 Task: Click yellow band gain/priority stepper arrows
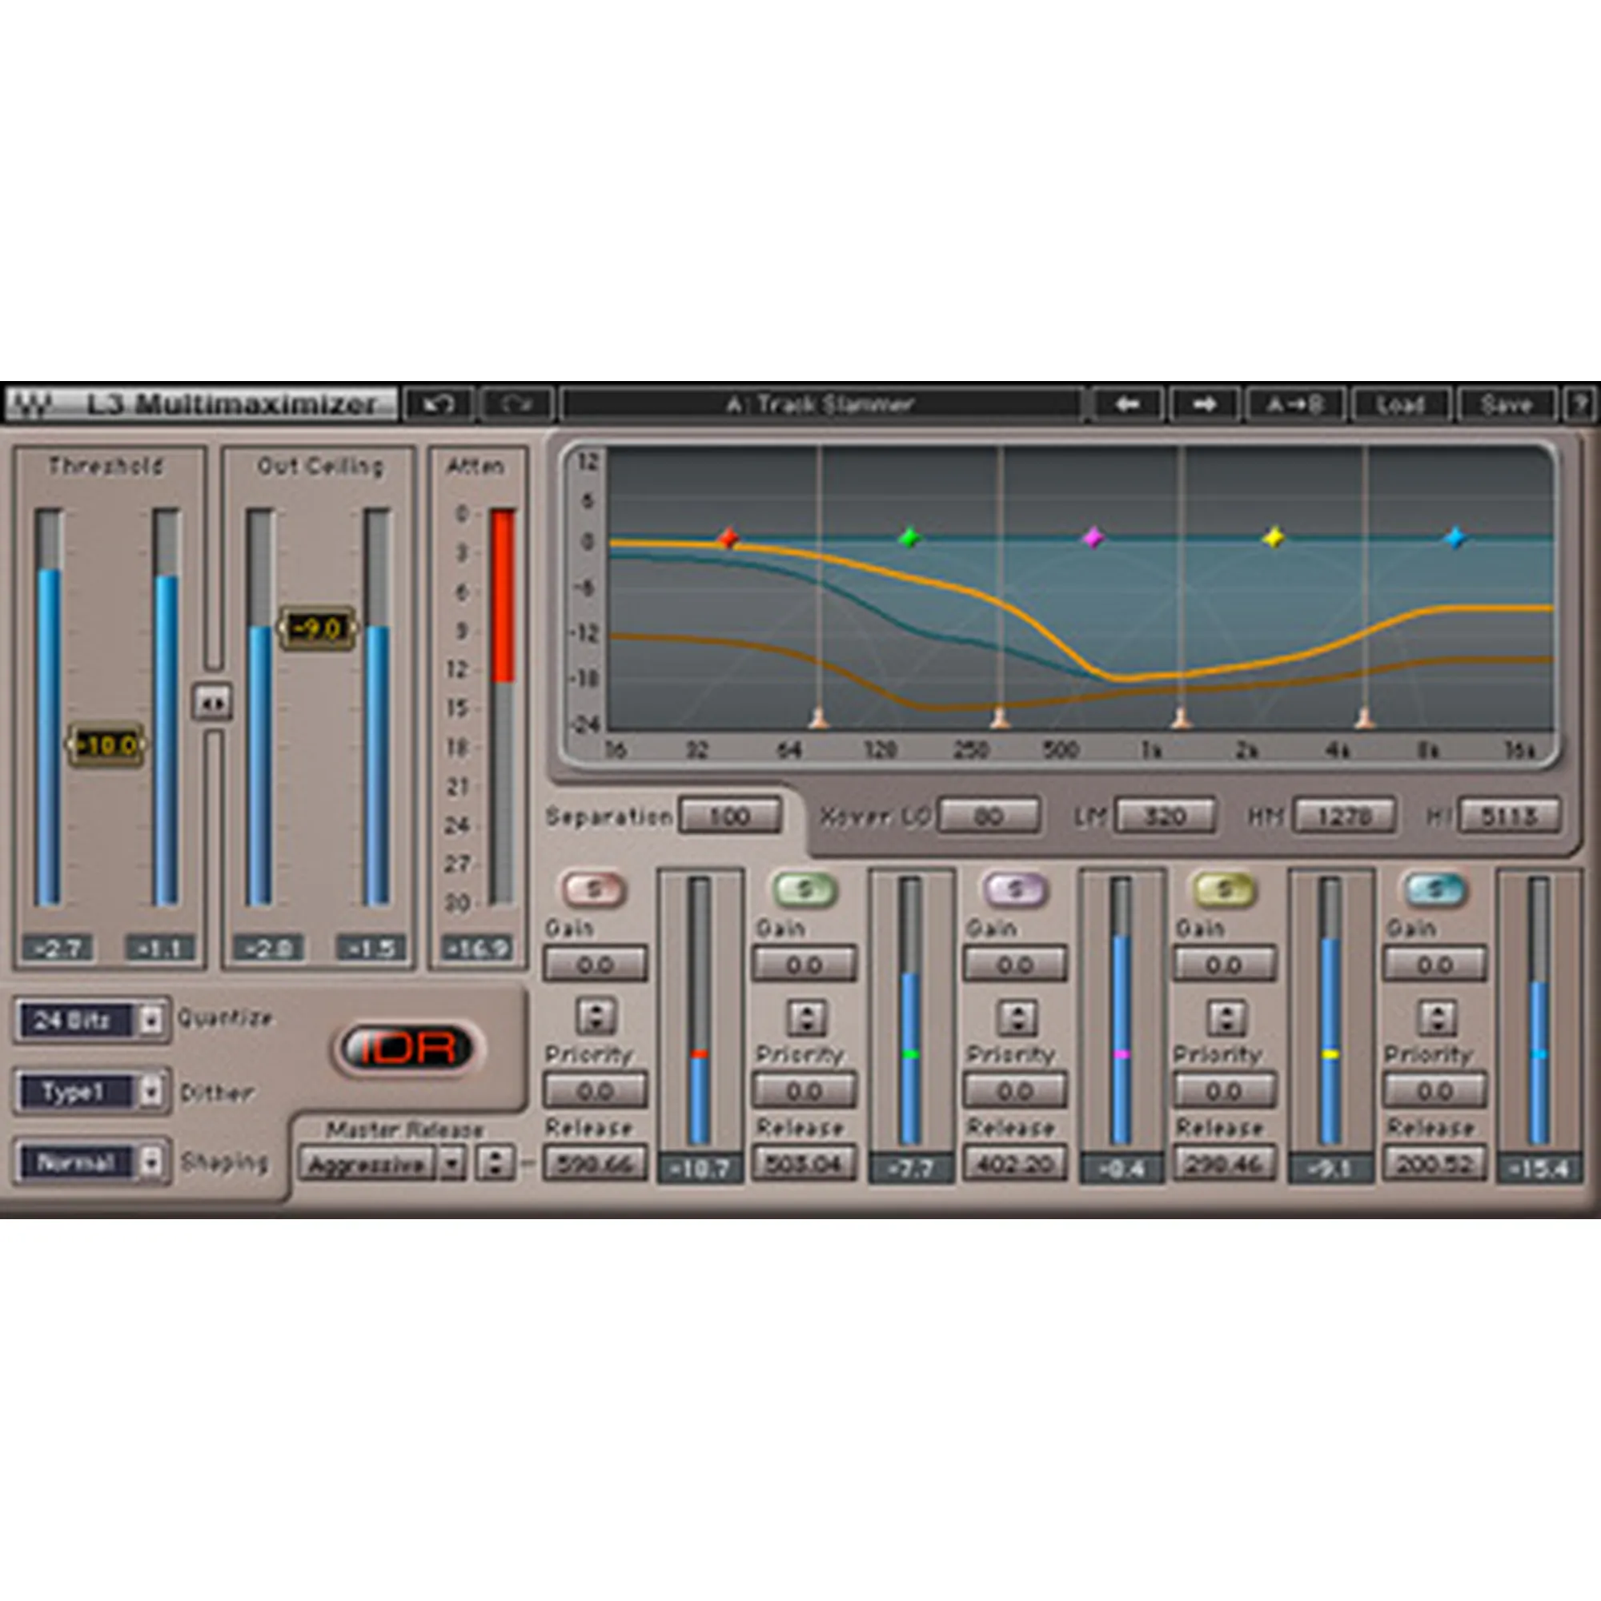tap(1226, 1017)
